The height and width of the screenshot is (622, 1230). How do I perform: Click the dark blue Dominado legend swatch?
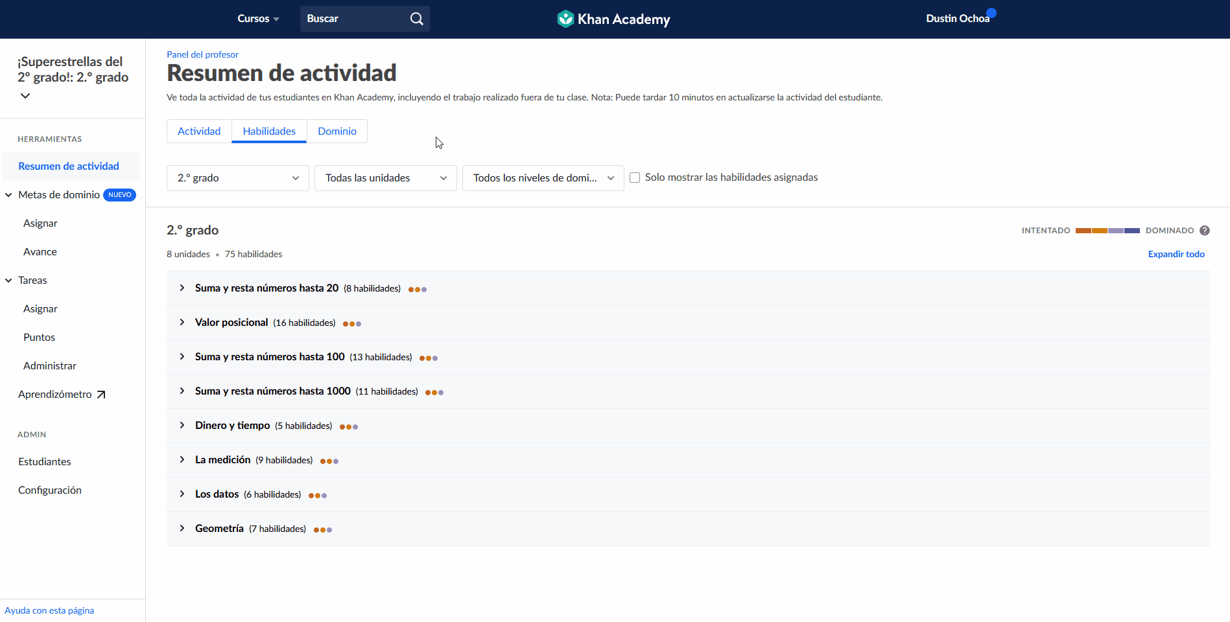(1132, 231)
